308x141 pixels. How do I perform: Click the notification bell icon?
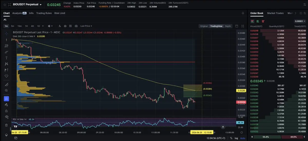243,13
